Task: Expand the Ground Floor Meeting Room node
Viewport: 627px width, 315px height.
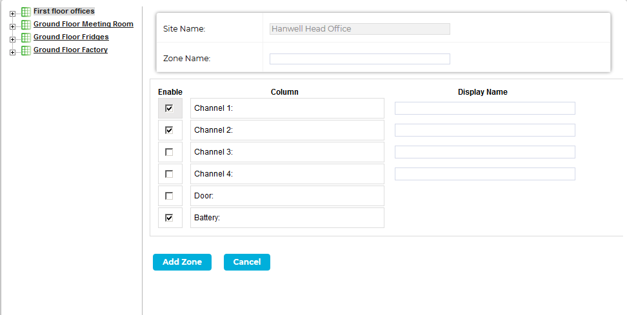Action: (12, 27)
